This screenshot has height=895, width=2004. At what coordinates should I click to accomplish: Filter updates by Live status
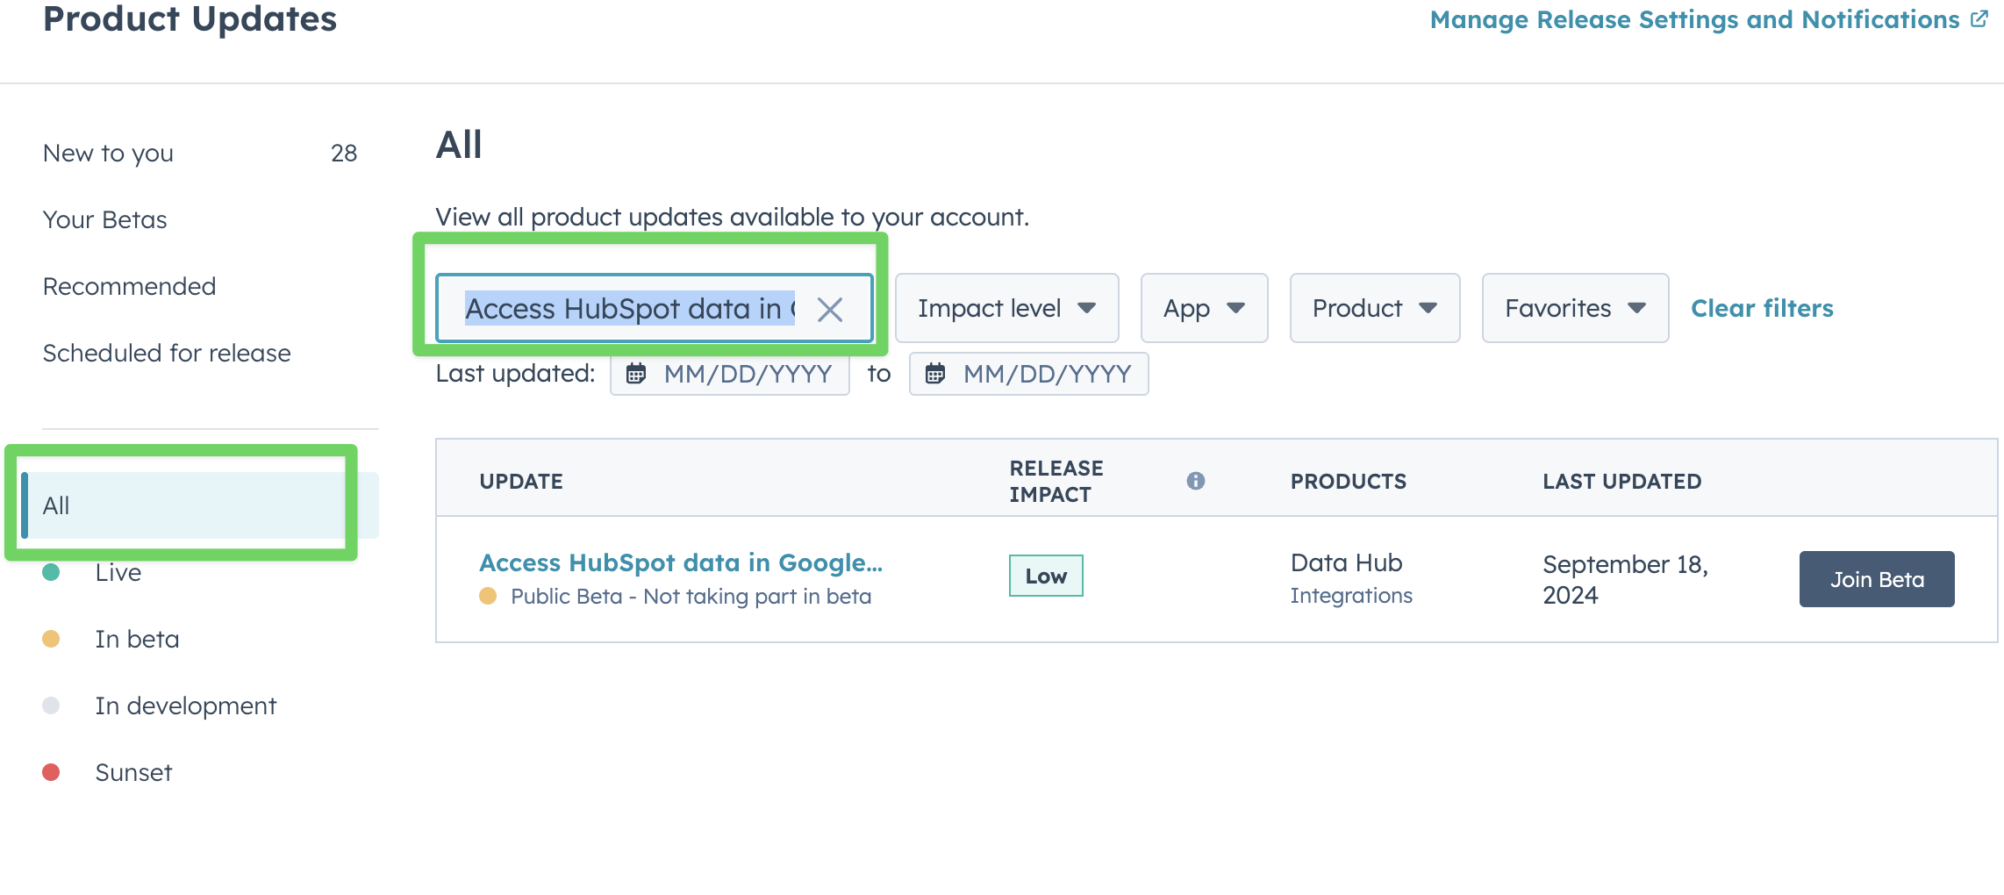pos(118,573)
